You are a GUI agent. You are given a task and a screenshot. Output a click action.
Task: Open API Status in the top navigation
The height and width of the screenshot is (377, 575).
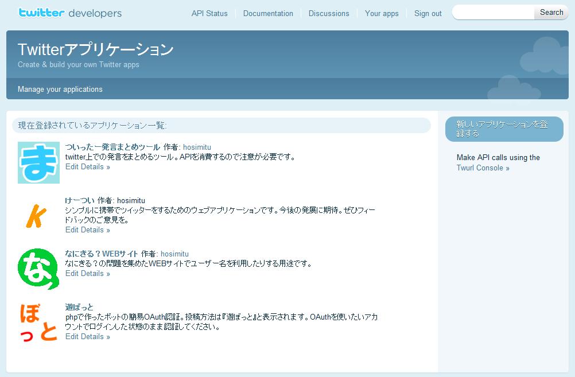(209, 14)
